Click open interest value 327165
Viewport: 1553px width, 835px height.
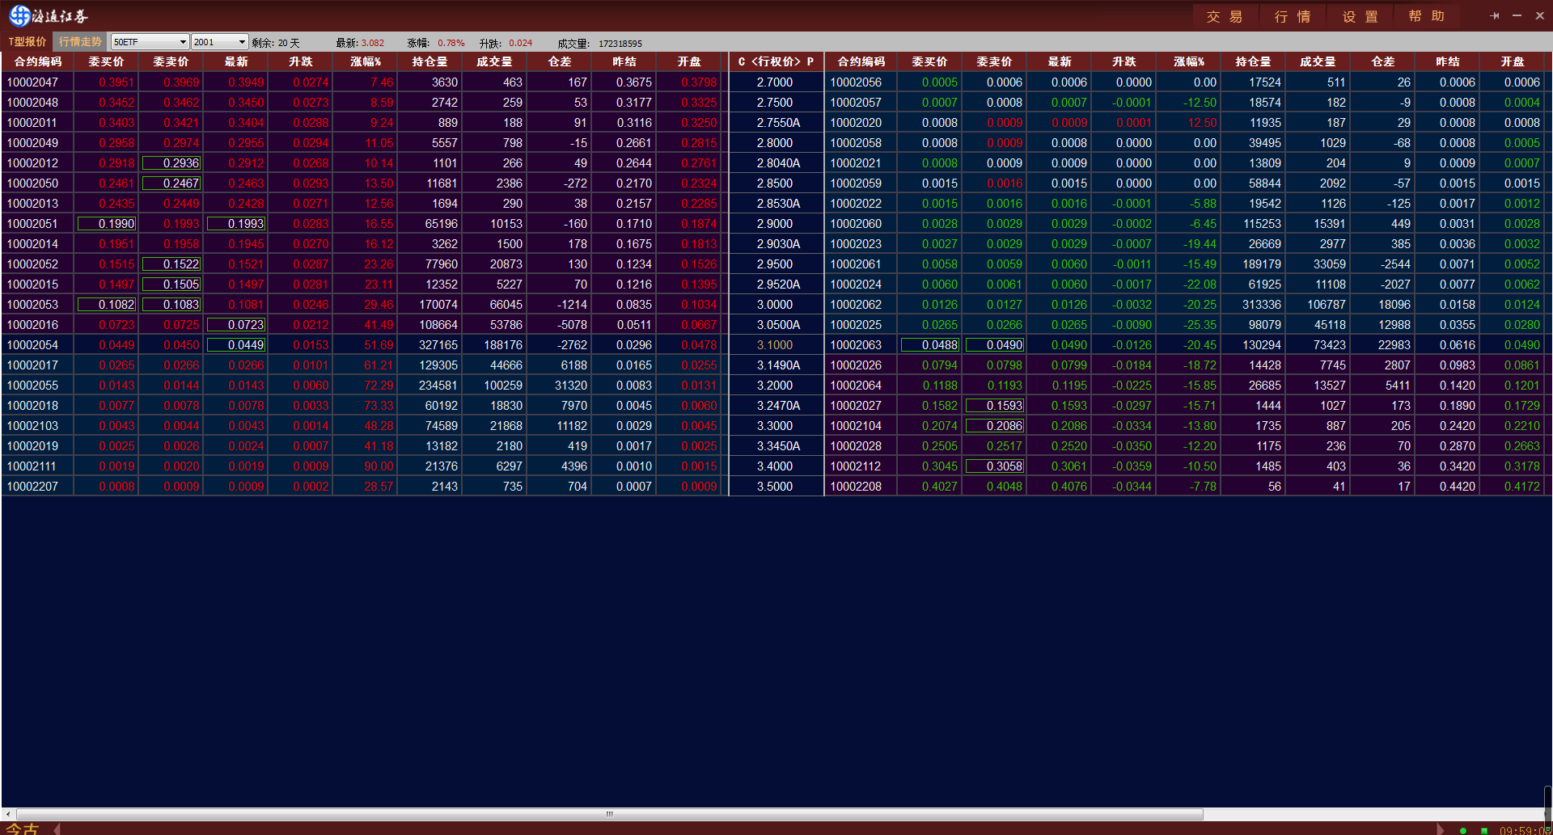tap(438, 345)
